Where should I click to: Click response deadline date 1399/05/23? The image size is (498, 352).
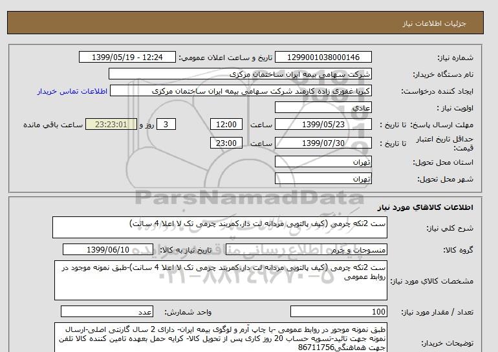pyautogui.click(x=323, y=124)
